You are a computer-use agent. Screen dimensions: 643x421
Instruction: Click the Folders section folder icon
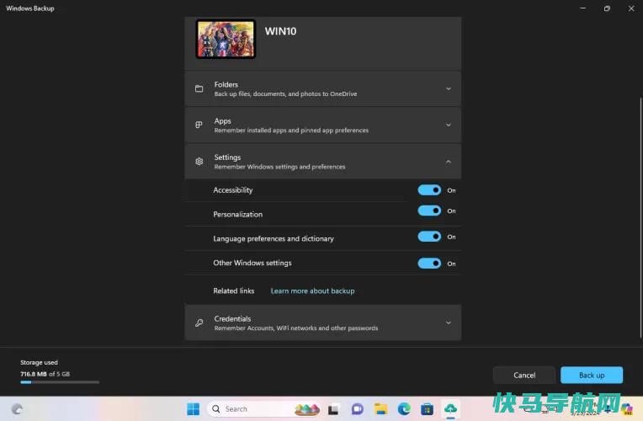(199, 88)
